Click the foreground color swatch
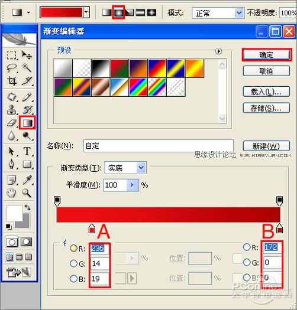 (x=14, y=213)
